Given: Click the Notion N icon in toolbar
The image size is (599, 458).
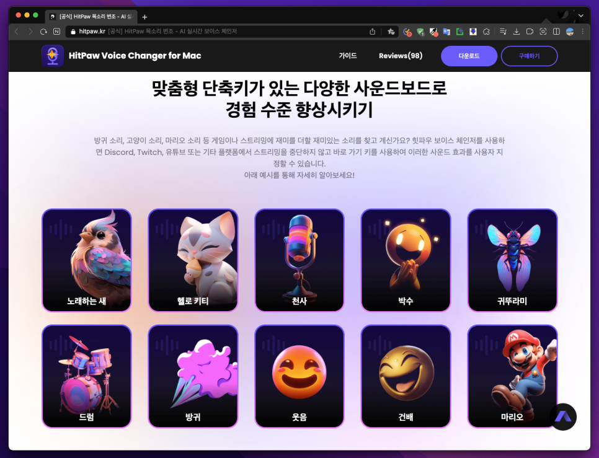Looking at the screenshot, I should pyautogui.click(x=56, y=31).
